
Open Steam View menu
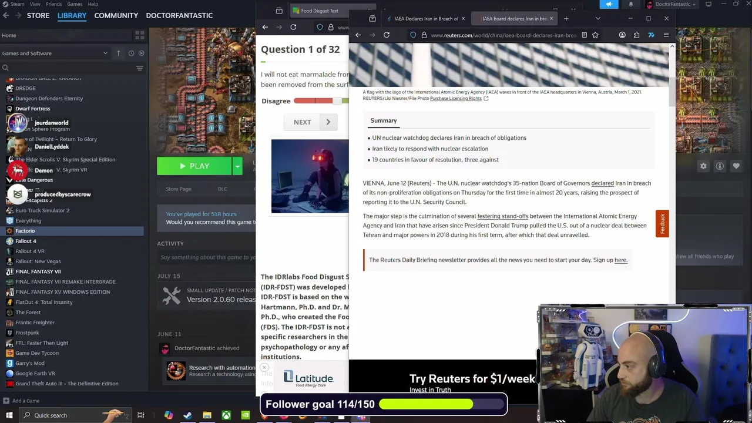tap(35, 4)
